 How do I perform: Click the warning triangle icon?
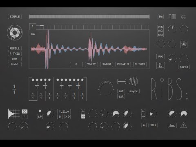(x=183, y=125)
